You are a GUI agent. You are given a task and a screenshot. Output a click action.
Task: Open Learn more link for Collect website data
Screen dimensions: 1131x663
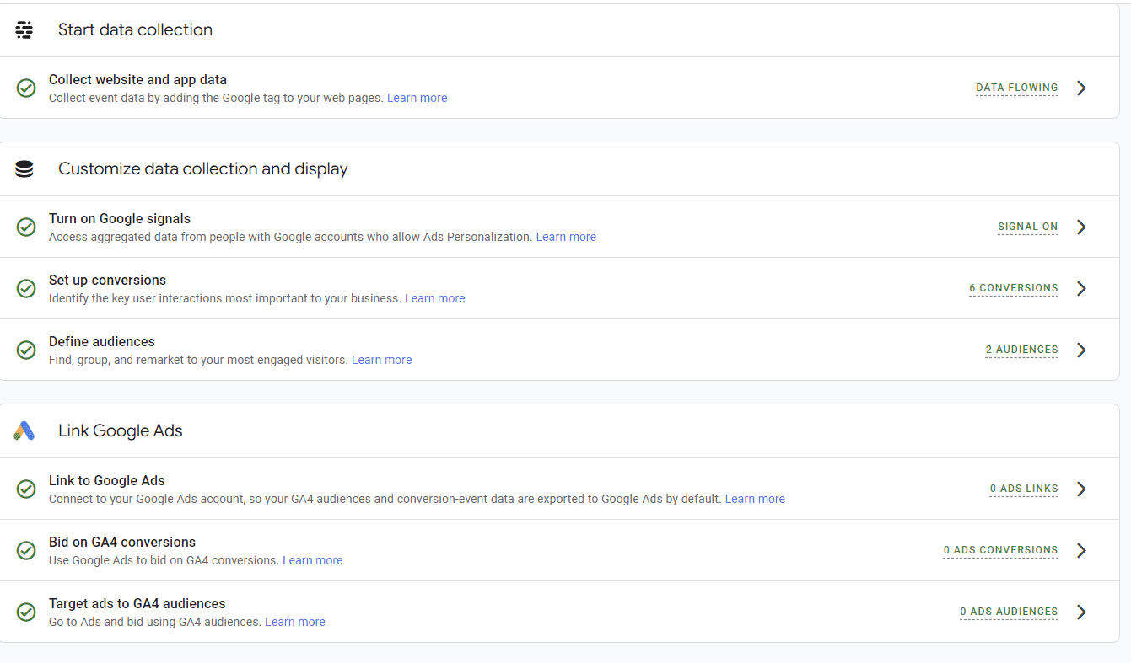coord(417,98)
